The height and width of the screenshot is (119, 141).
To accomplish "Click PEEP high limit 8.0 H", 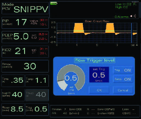I will [43, 34].
